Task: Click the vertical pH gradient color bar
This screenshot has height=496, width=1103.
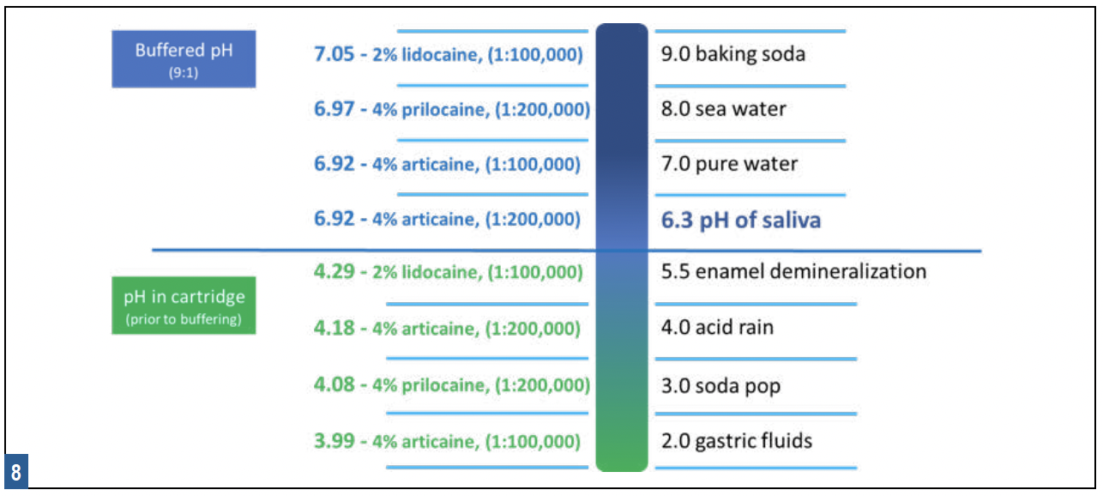Action: [x=622, y=247]
